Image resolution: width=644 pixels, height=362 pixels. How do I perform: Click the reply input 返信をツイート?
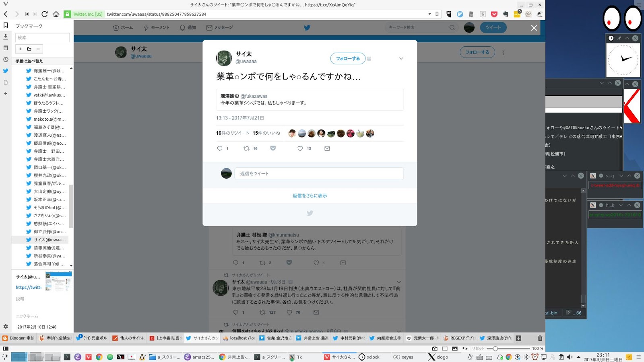(319, 174)
